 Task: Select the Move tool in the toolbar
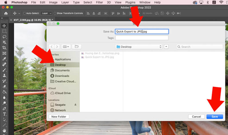point(4,26)
